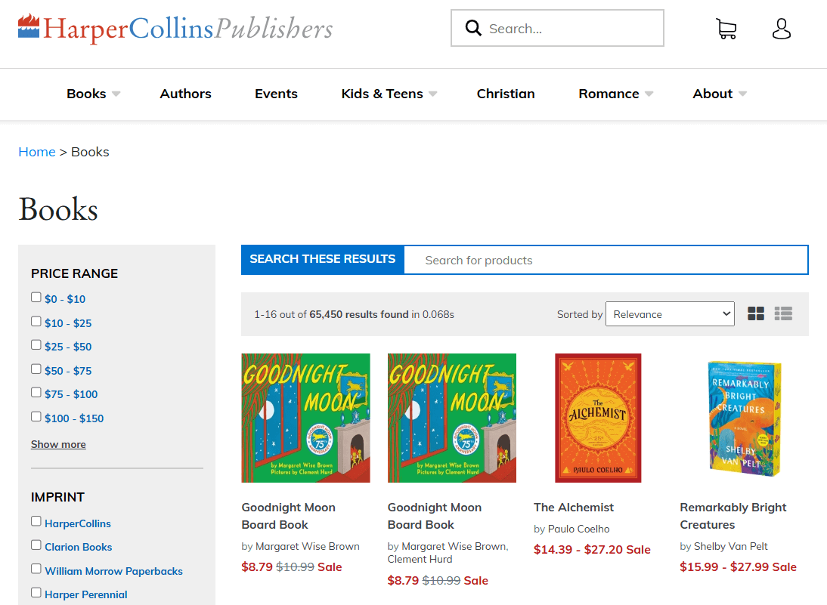This screenshot has width=827, height=605.
Task: Enable the HarperCollins imprint filter
Action: tap(36, 521)
